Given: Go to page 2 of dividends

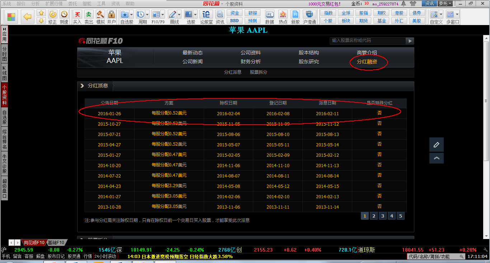Looking at the screenshot, I should tap(374, 216).
